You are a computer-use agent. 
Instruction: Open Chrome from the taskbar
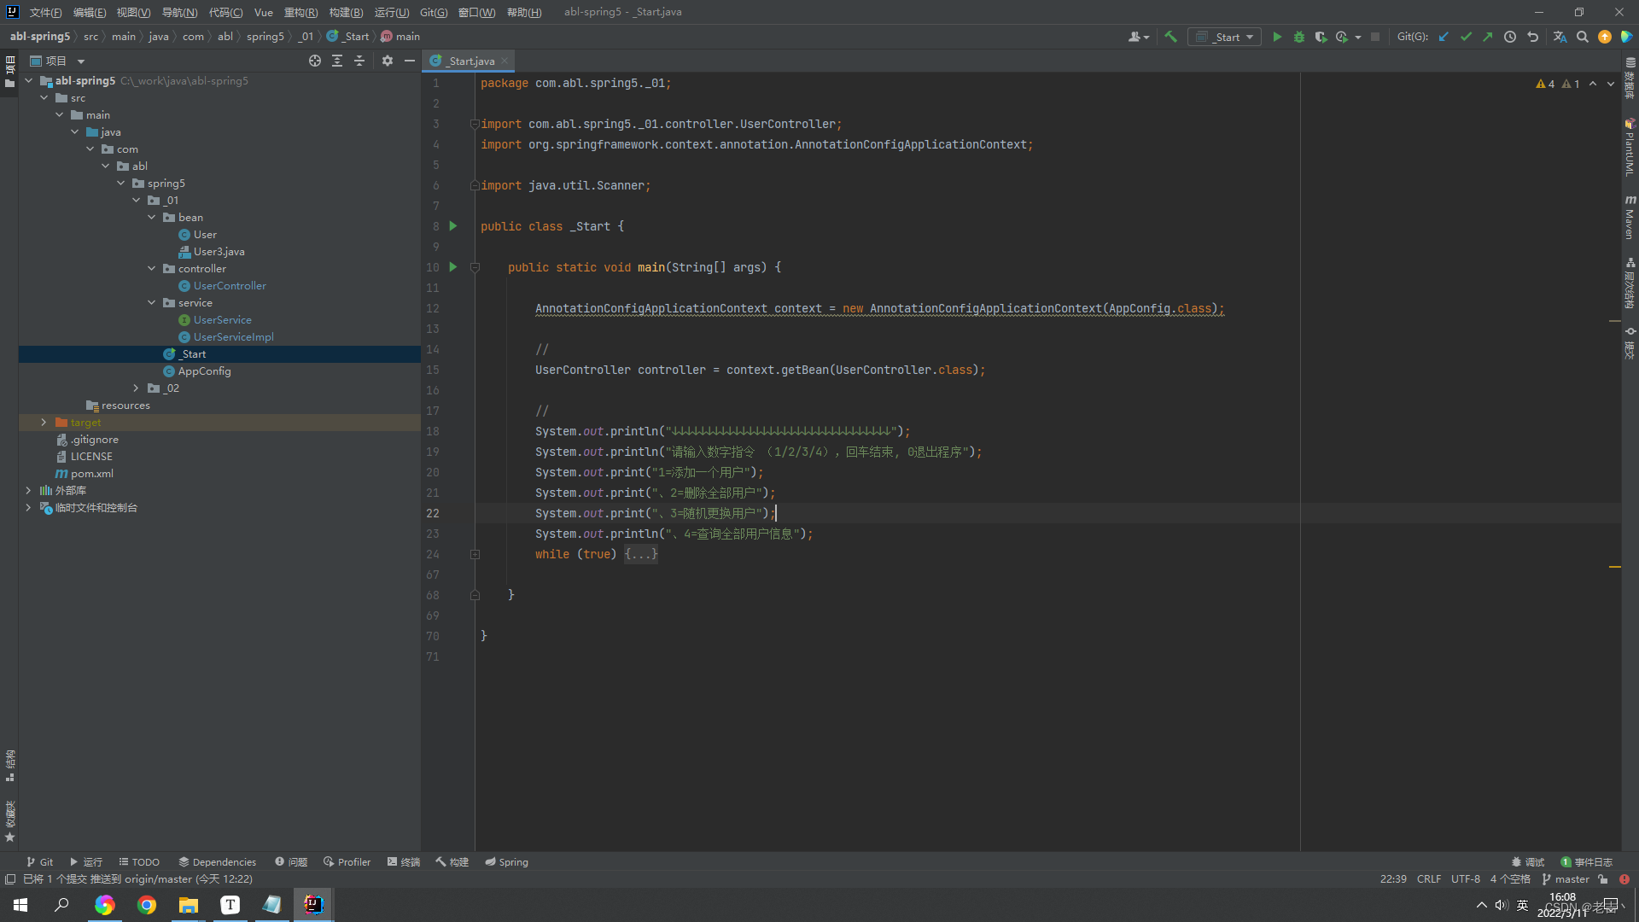point(147,905)
